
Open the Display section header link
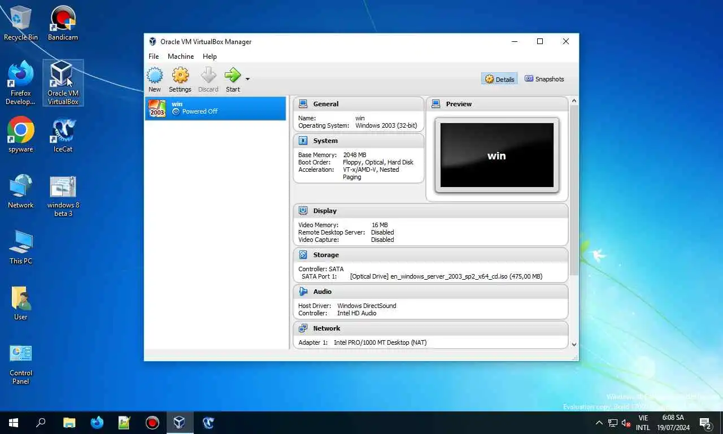click(325, 211)
